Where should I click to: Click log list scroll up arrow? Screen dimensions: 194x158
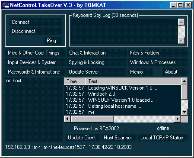point(184,81)
